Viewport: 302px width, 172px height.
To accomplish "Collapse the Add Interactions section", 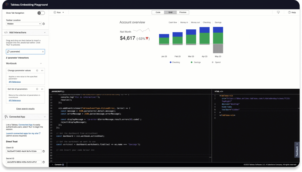I will click(44, 32).
